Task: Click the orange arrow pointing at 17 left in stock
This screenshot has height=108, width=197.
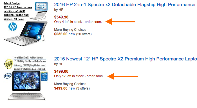Action: coord(123,76)
